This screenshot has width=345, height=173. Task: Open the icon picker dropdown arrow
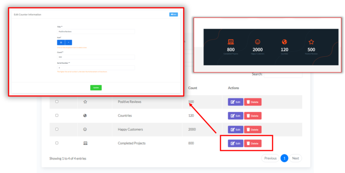(x=68, y=42)
